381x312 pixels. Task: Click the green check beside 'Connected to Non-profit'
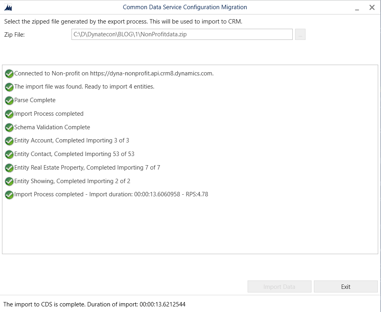pos(9,73)
